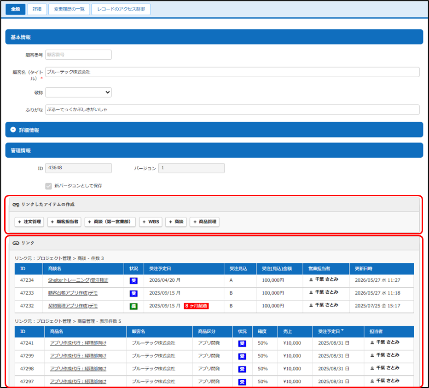Click the link icon beside リンク heading
The height and width of the screenshot is (388, 429).
(x=16, y=243)
